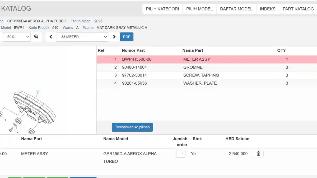317x178 pixels.
Task: Go to previous diagram with left chevron
Action: click(51, 37)
